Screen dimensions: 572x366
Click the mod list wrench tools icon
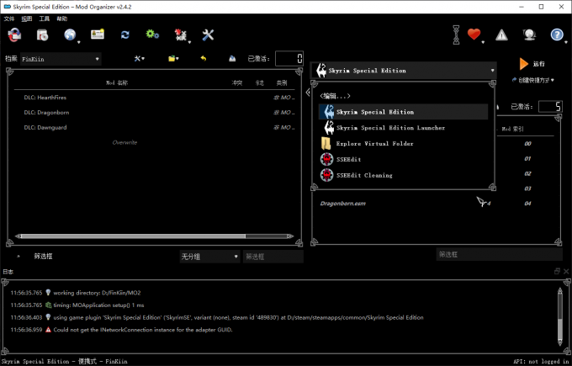click(x=139, y=58)
